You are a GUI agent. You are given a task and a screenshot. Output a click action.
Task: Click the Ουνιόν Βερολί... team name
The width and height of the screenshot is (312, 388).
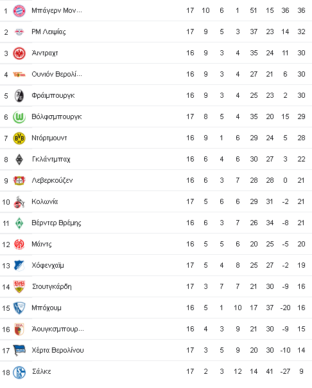click(56, 74)
